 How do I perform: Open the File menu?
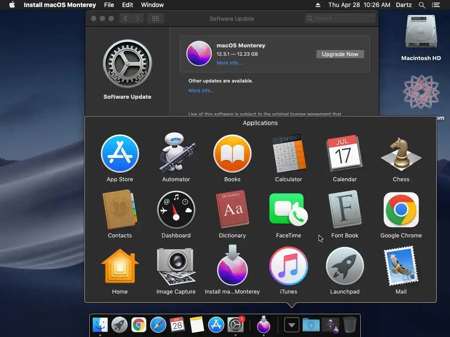109,5
